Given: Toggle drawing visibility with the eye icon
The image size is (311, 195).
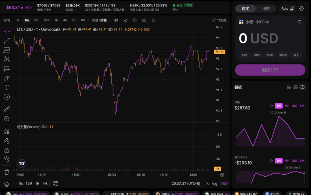Looking at the screenshot, I should point(6,159).
